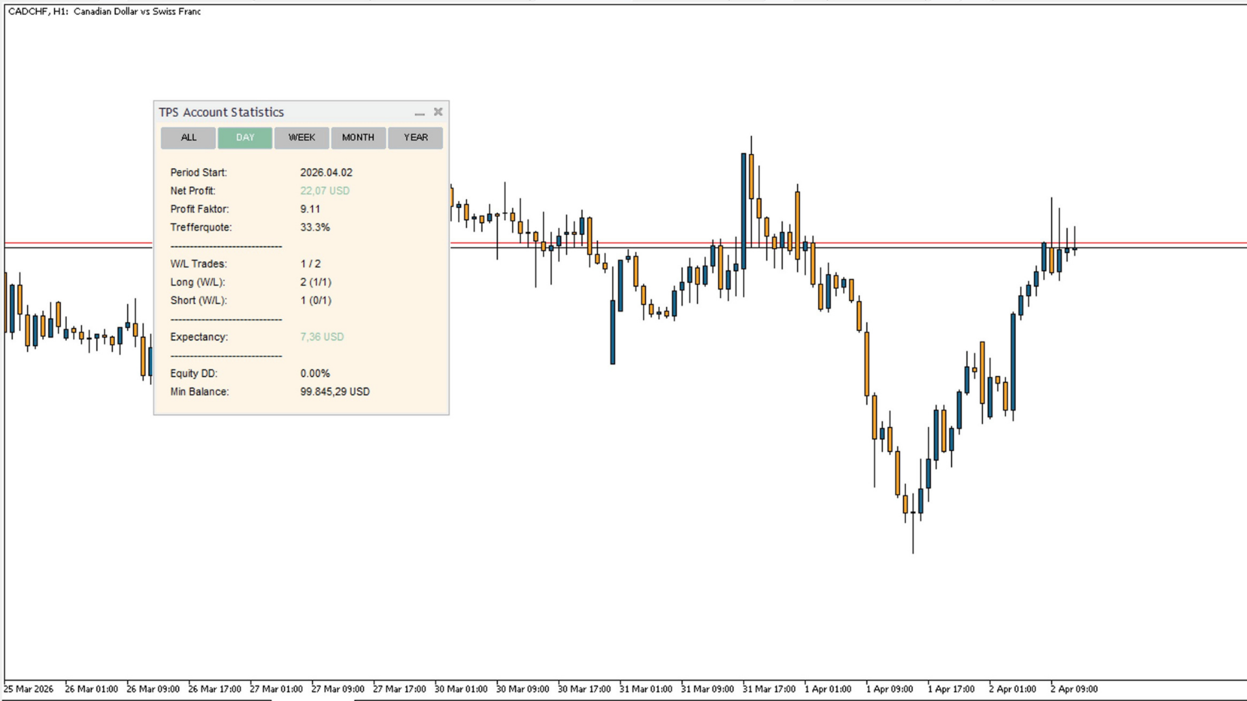Click the 1 Apr 09:00 time axis label
1247x701 pixels.
click(x=889, y=689)
